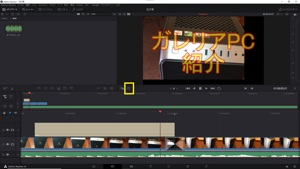Open the Media page icon on the bottom bar

pyautogui.click(x=93, y=166)
